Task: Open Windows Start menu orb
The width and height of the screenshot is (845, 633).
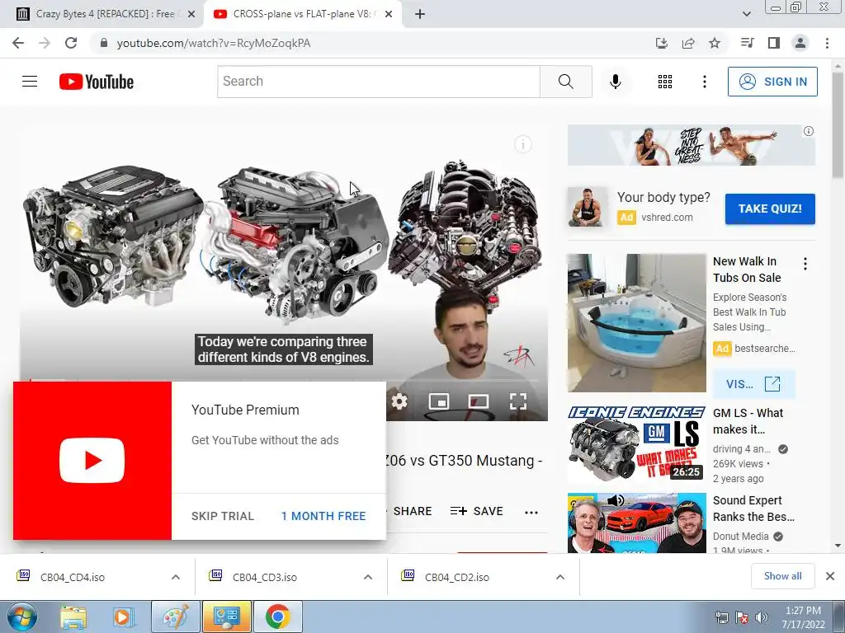Action: 22,617
